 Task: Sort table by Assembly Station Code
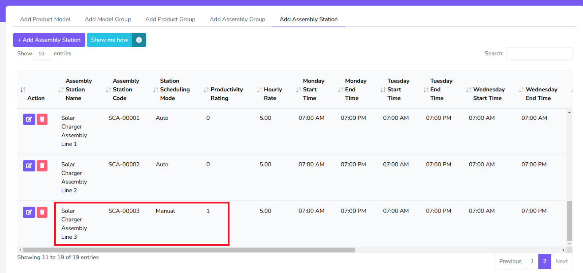pos(122,90)
